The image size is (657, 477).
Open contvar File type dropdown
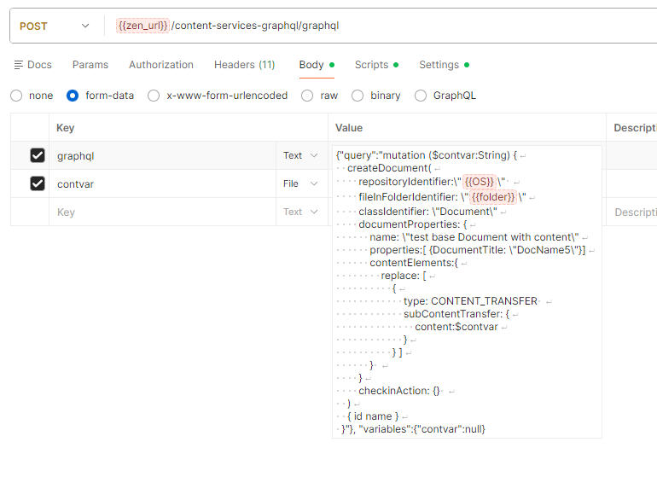[x=301, y=183]
